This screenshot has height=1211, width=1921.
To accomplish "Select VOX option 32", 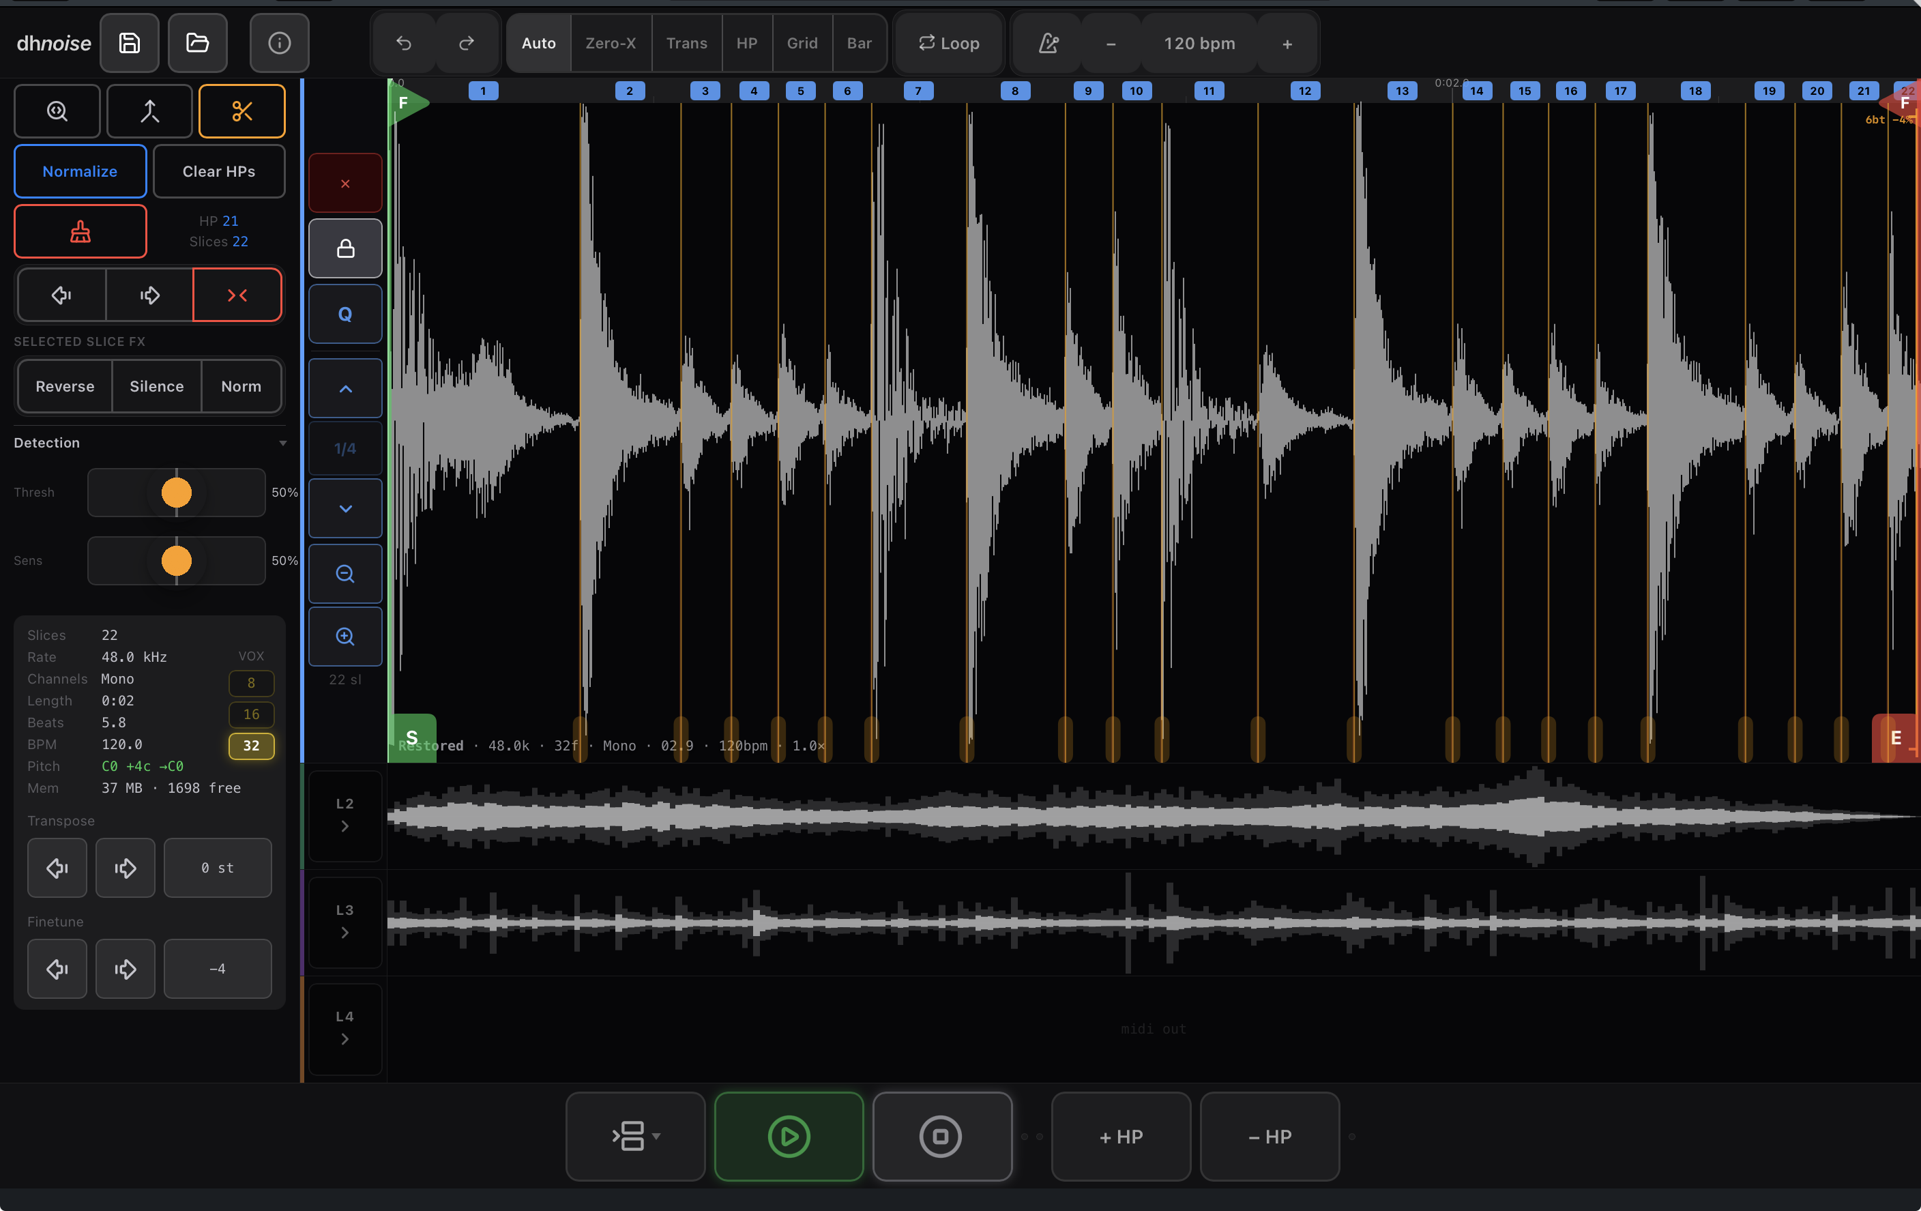I will point(251,745).
